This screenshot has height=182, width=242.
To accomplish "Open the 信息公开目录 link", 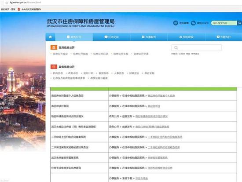I will 101,54.
